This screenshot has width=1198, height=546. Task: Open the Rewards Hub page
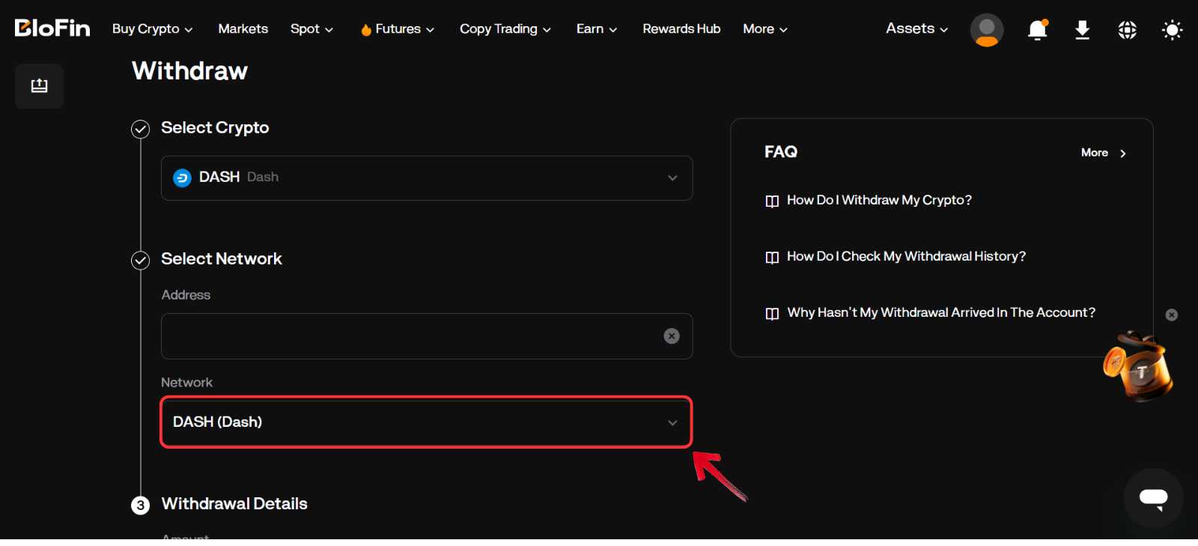(x=681, y=29)
